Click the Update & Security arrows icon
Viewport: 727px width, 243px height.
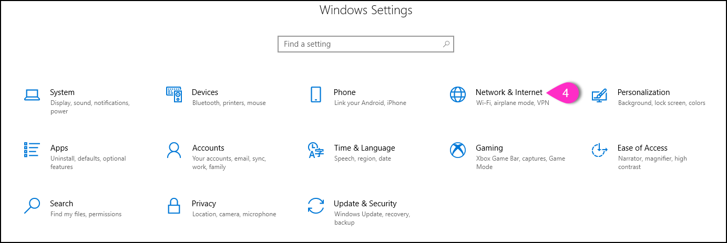pos(315,206)
